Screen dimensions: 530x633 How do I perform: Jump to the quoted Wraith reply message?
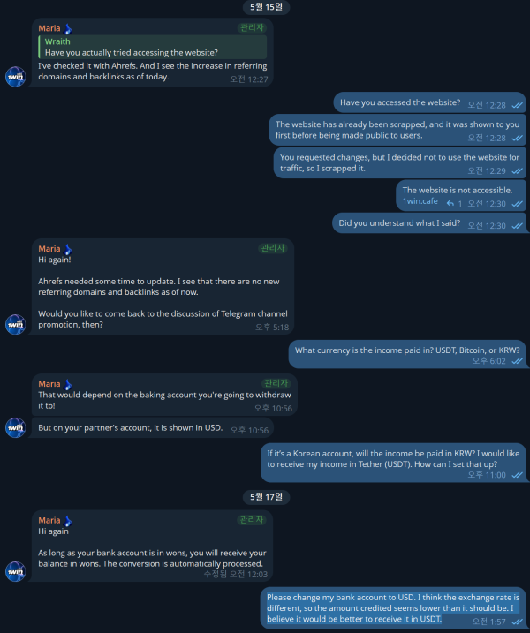click(152, 47)
